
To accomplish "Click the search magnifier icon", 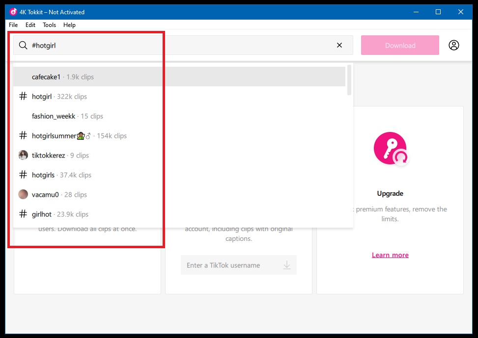I will pyautogui.click(x=23, y=45).
